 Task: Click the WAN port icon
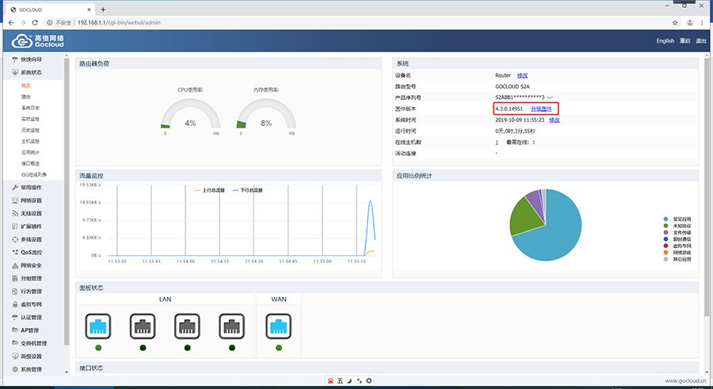(279, 325)
